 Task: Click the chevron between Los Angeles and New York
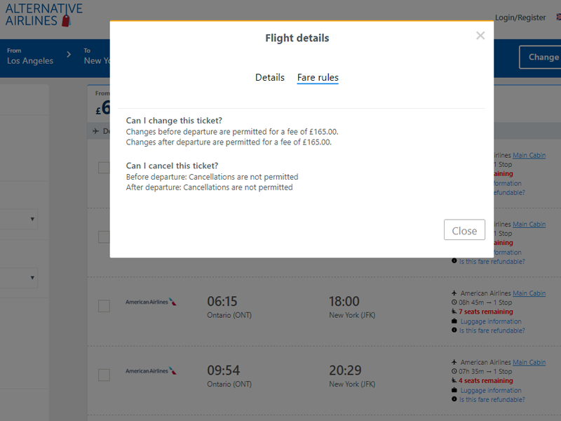pyautogui.click(x=69, y=55)
